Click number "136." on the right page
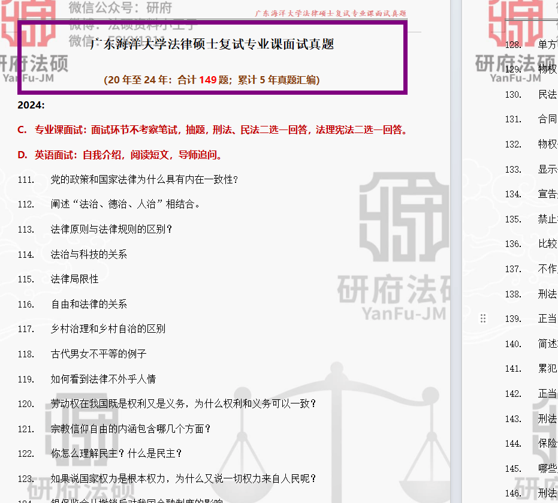The image size is (558, 503). point(513,244)
